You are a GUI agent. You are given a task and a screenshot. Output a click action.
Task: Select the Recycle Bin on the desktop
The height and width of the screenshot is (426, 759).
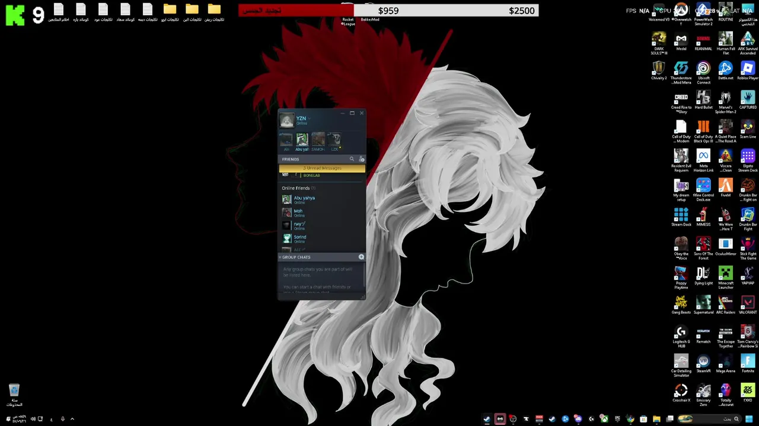pos(14,395)
